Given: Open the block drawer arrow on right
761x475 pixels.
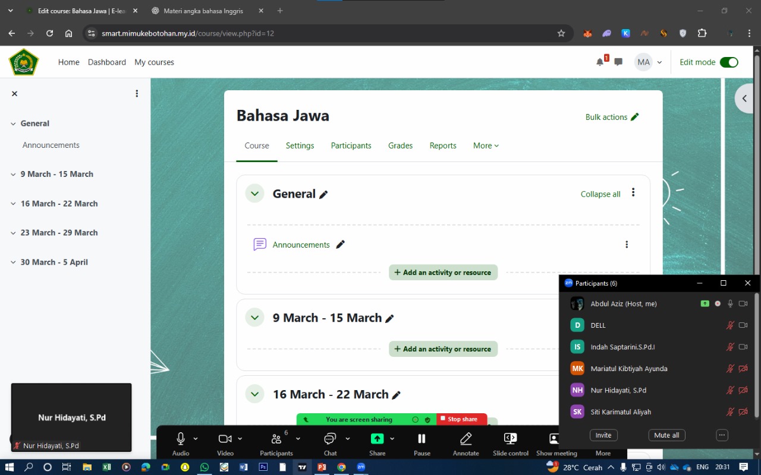Looking at the screenshot, I should click(744, 99).
